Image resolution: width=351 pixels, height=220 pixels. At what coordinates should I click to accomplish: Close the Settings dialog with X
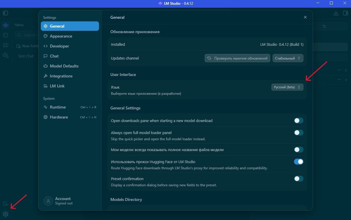pos(305,17)
